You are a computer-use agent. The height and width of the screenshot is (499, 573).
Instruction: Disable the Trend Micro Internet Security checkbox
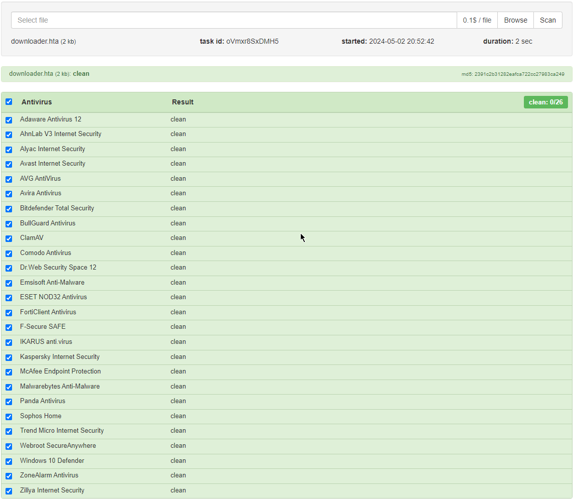(9, 431)
